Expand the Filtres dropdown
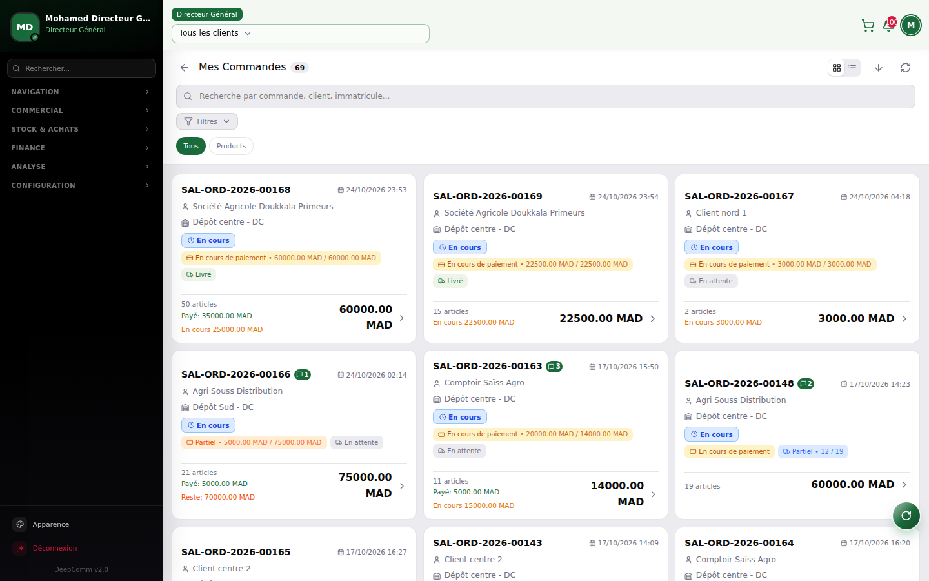The width and height of the screenshot is (929, 581). point(207,121)
